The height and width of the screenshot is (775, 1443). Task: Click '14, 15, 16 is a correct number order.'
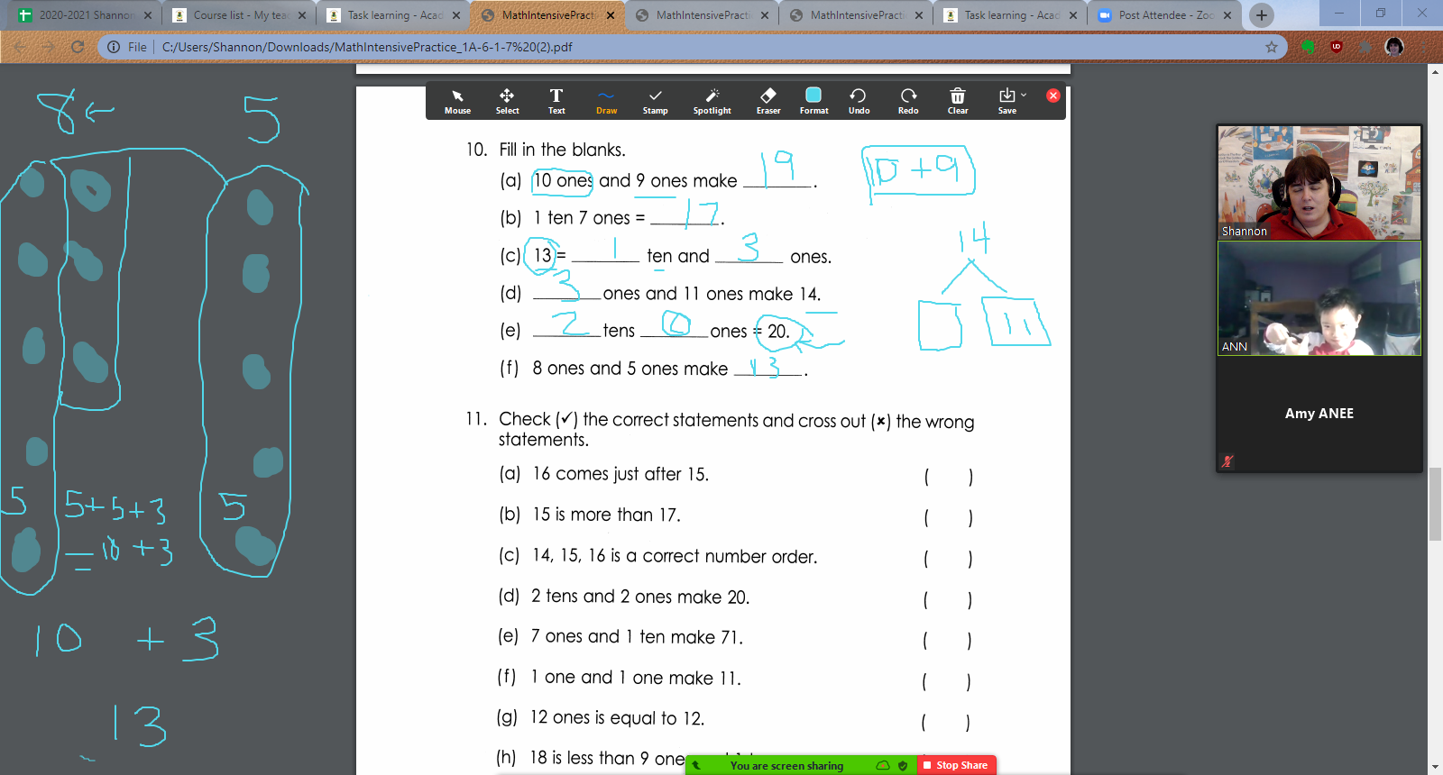(x=675, y=556)
